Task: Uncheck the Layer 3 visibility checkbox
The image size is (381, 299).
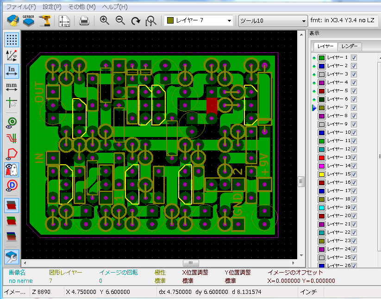Action: point(354,75)
